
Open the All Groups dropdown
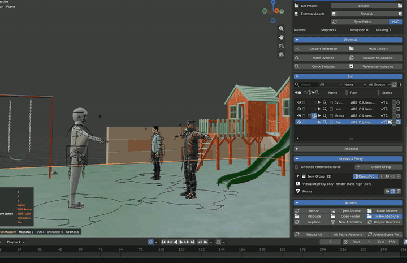[x=379, y=85]
